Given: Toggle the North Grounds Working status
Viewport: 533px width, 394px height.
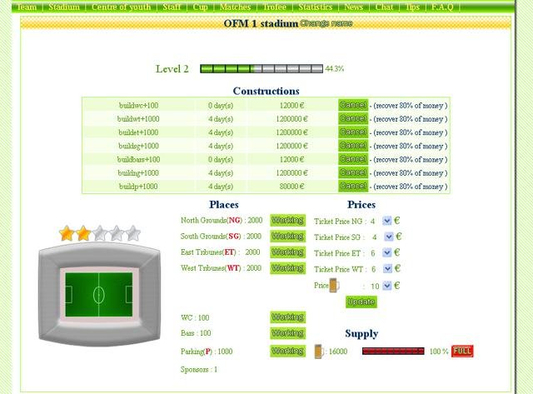Looking at the screenshot, I should tap(287, 221).
